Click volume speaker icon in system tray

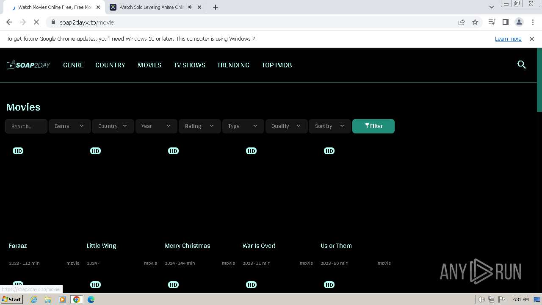coord(481,299)
